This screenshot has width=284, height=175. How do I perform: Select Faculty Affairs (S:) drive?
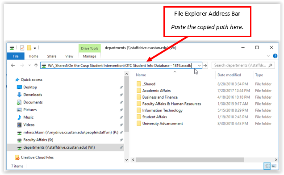pos(38,140)
